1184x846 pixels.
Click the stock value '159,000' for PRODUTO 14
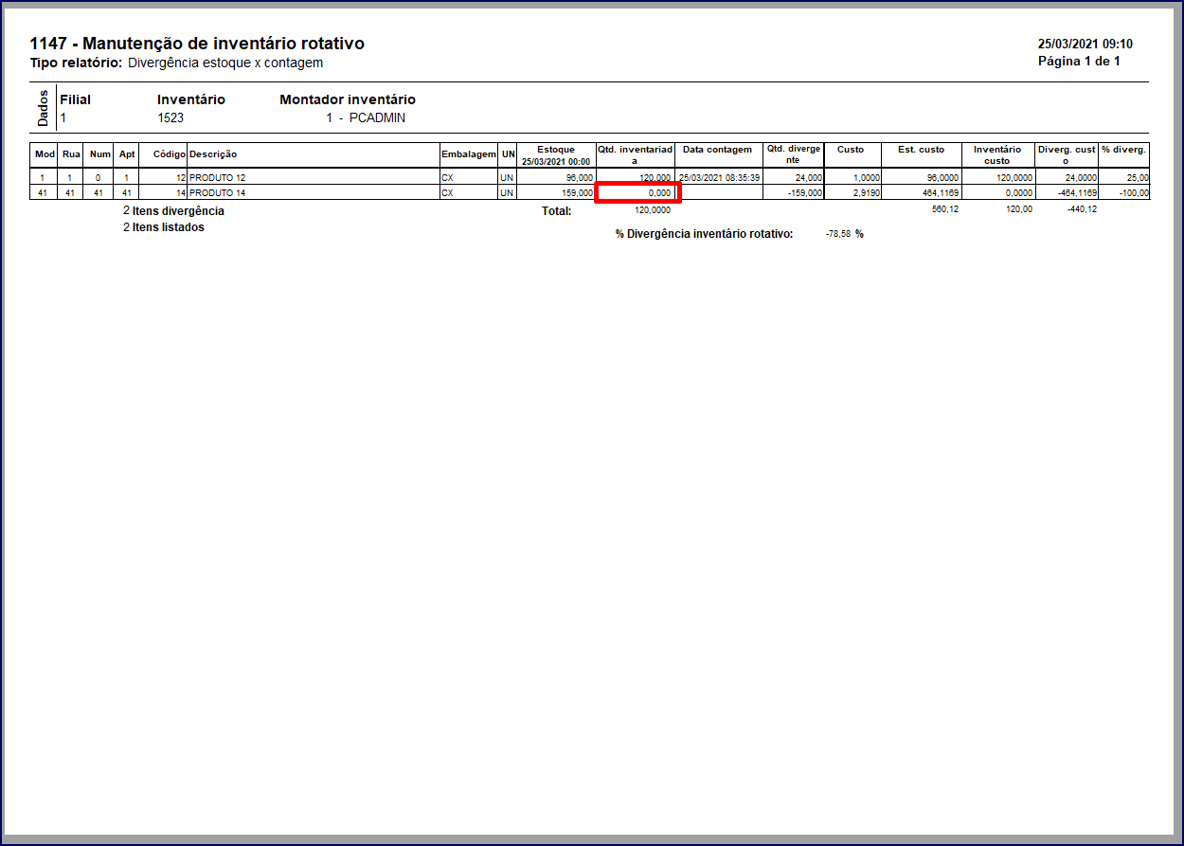577,193
